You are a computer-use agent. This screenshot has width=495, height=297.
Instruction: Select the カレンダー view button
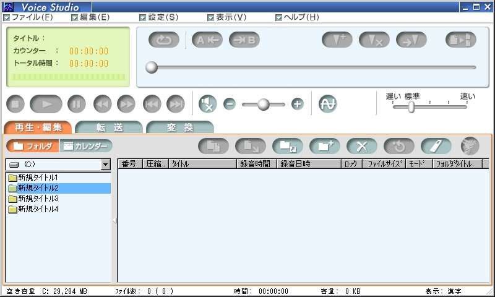click(86, 146)
